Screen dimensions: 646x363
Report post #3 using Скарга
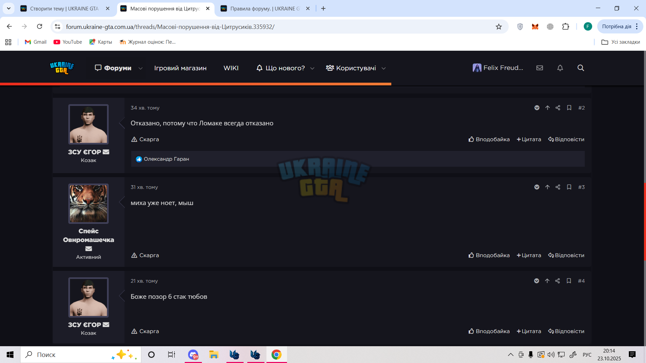pos(145,255)
